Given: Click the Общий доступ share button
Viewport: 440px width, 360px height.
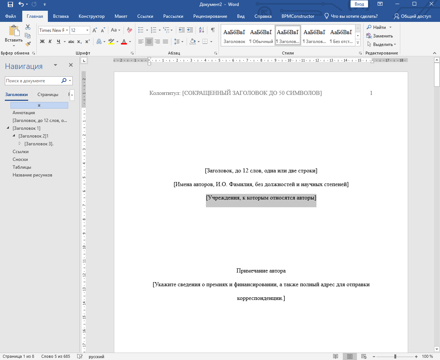Looking at the screenshot, I should (412, 16).
